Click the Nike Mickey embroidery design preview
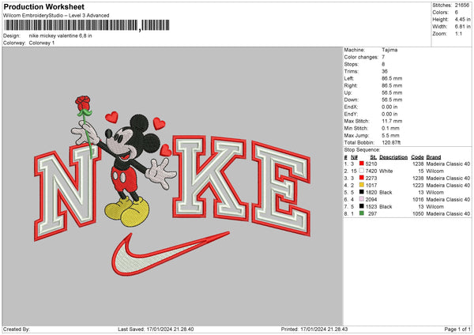Image resolution: width=474 pixels, height=335 pixels. click(172, 186)
